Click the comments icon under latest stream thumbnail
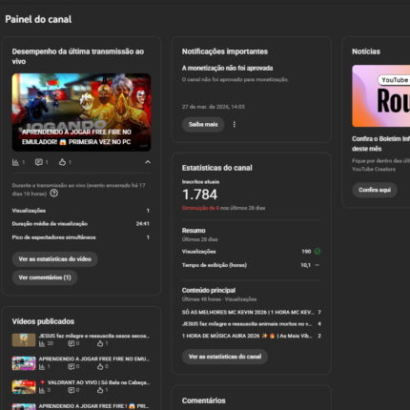Screen dimensions: 410x410 [x=39, y=162]
